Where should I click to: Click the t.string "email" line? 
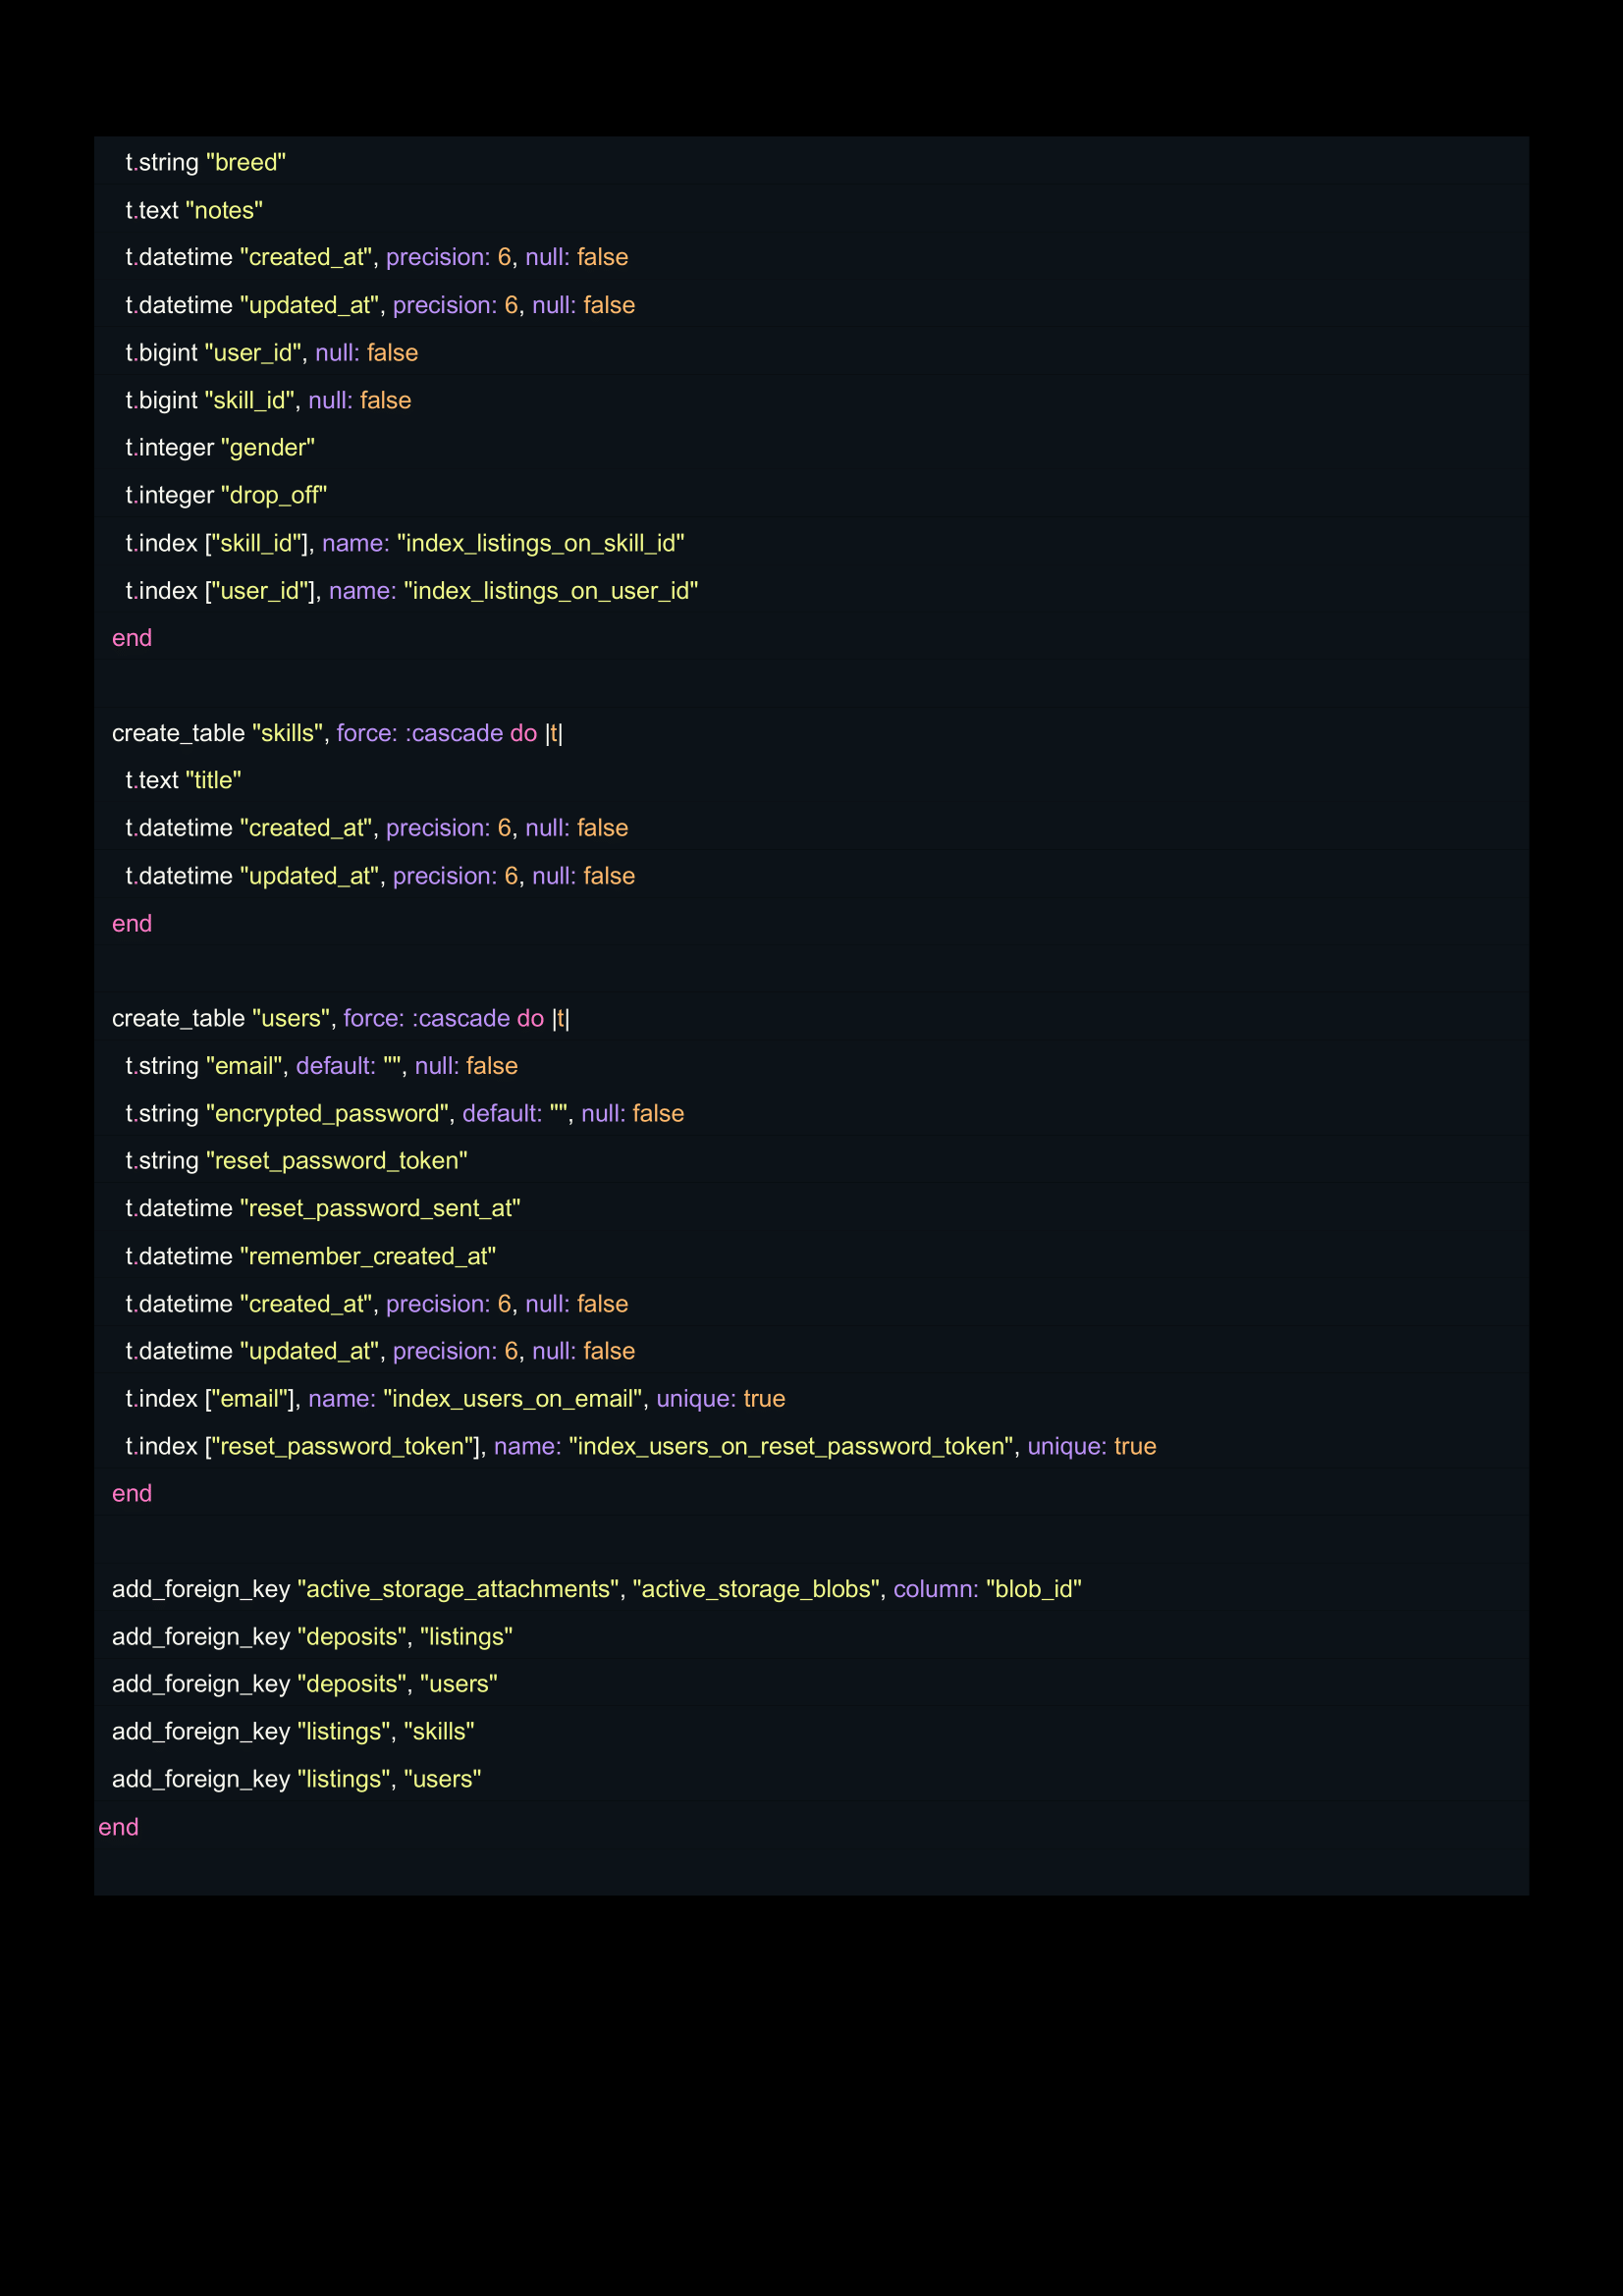coord(321,1067)
